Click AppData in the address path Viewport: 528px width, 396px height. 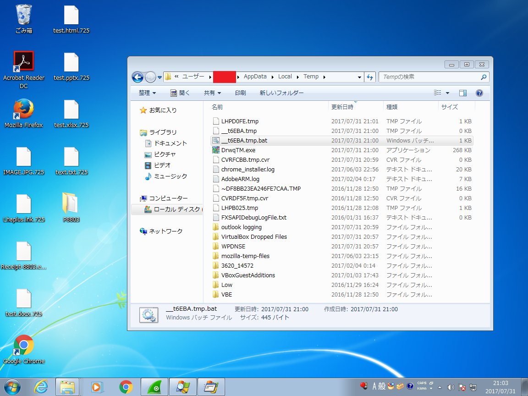(x=255, y=77)
